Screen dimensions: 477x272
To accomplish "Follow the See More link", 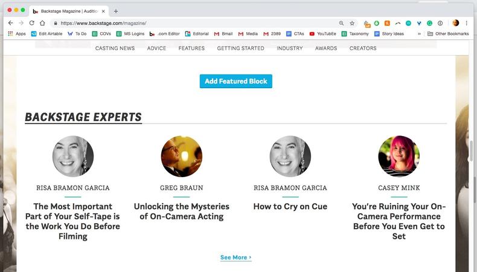I will tap(235, 257).
